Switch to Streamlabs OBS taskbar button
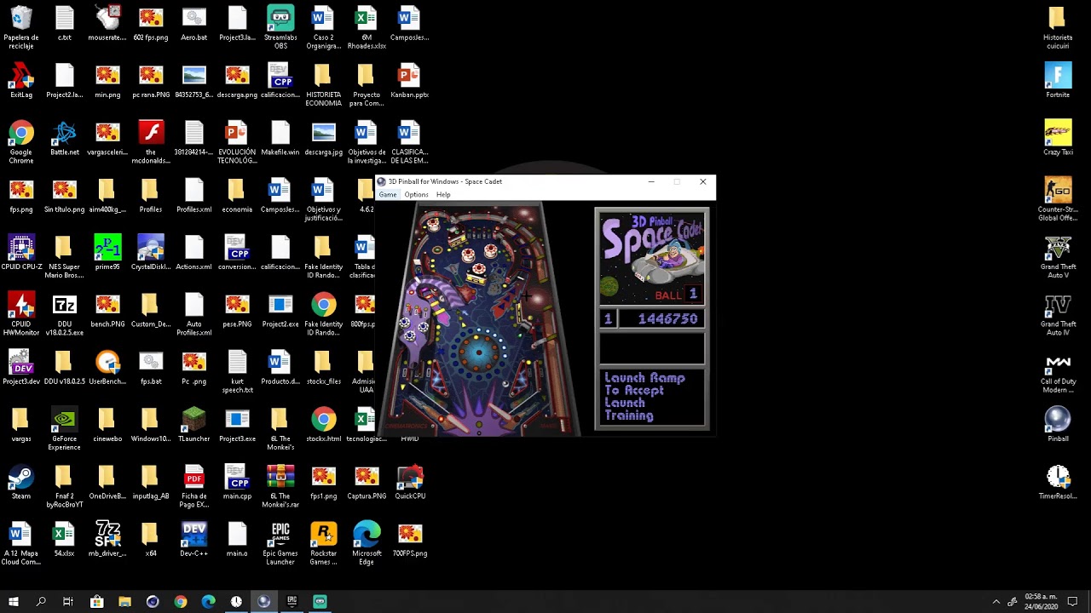This screenshot has height=613, width=1091. [x=320, y=601]
